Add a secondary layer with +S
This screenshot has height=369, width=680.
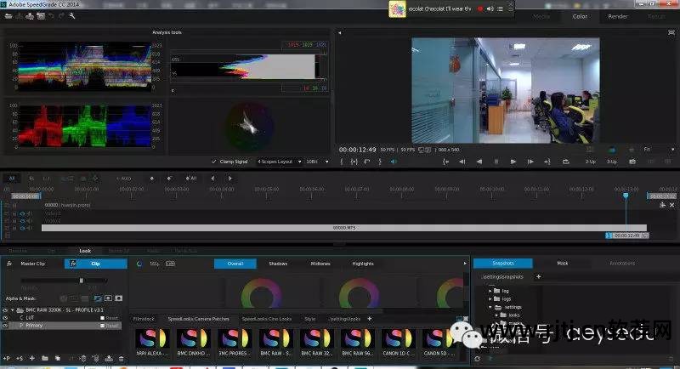tap(20, 358)
